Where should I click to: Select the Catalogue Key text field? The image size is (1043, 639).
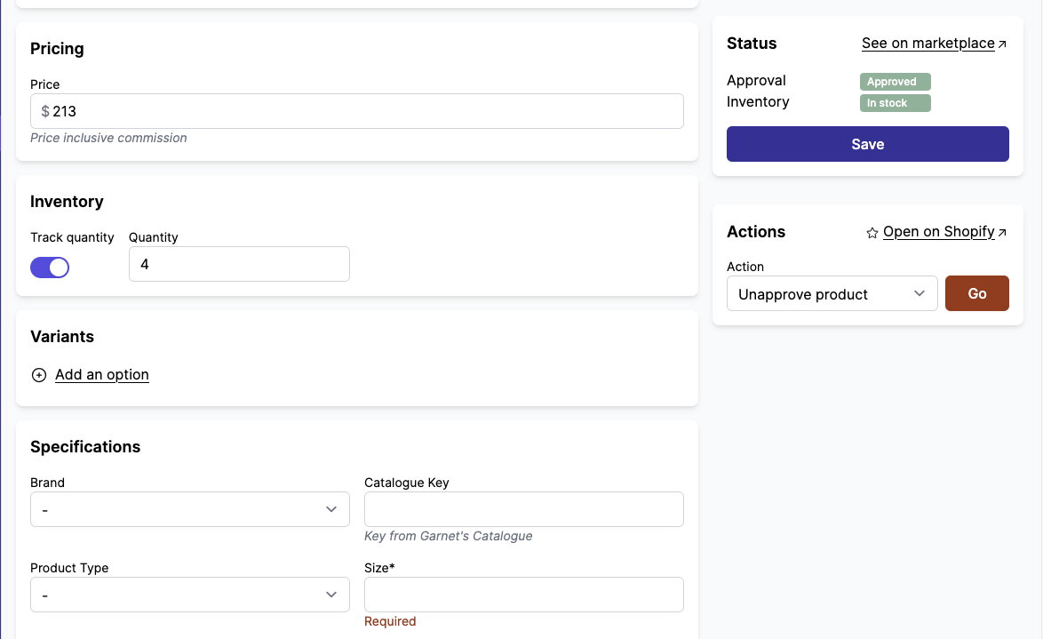click(523, 509)
